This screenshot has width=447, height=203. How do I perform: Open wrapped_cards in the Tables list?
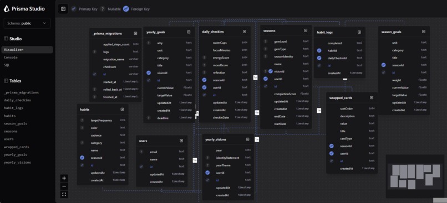pyautogui.click(x=16, y=147)
